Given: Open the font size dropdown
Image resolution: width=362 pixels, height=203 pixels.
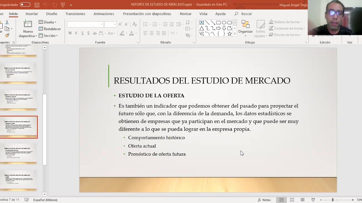Looking at the screenshot, I should [115, 24].
